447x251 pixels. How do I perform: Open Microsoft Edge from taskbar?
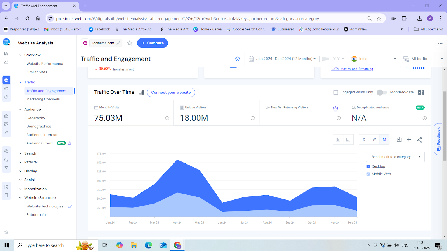pyautogui.click(x=148, y=245)
